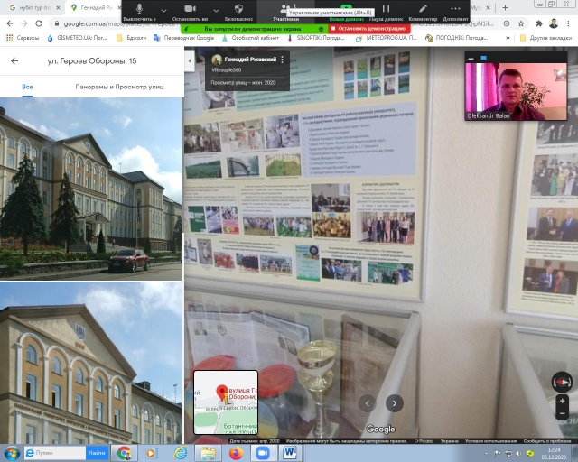Screen dimensions: 578x462
Task: Stop the screen demonstration (red button)
Action: (368, 28)
